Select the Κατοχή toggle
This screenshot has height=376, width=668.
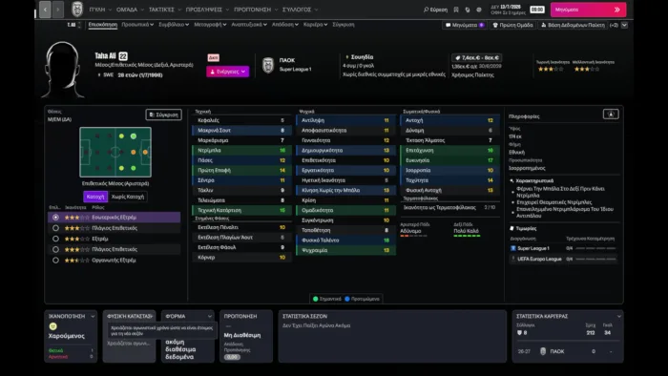pyautogui.click(x=95, y=197)
